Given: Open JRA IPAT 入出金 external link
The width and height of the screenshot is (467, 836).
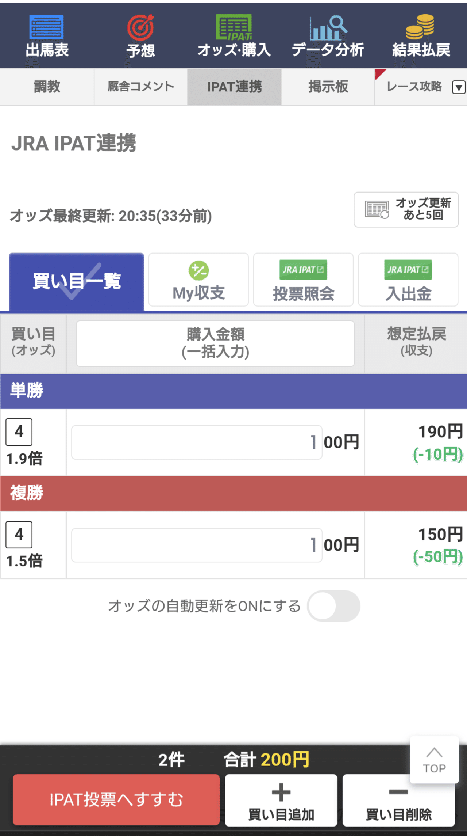Looking at the screenshot, I should [408, 280].
